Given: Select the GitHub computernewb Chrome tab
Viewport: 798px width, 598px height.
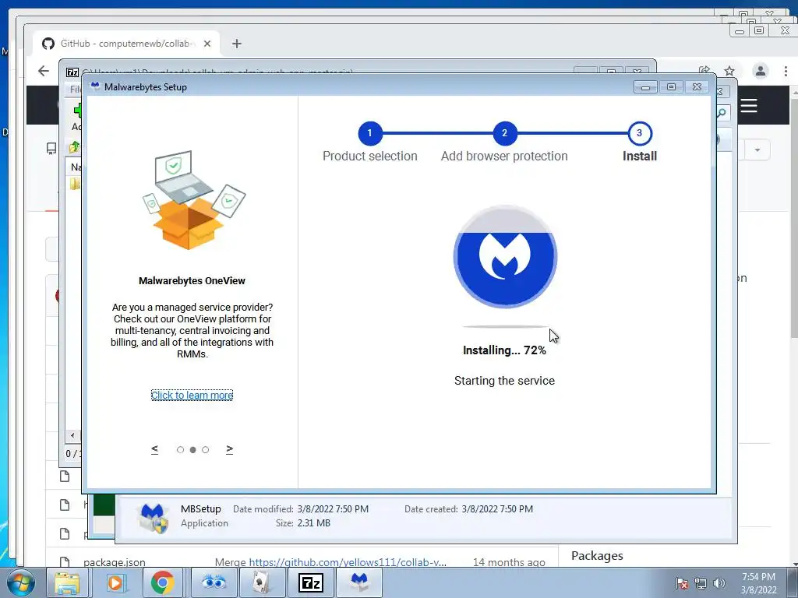Looking at the screenshot, I should point(127,44).
